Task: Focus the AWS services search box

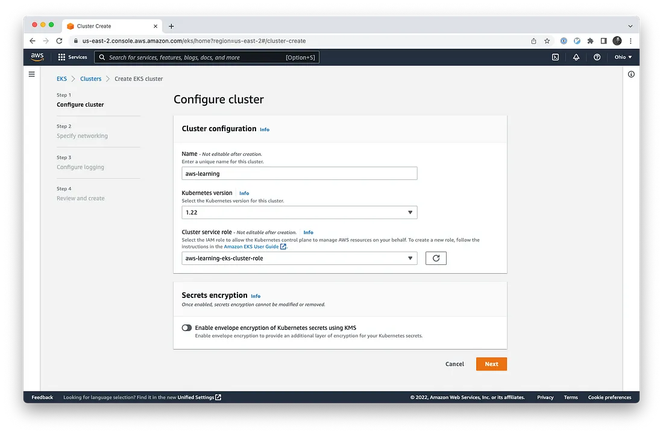Action: [x=207, y=57]
